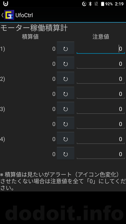Screen dimensions: 126x224
Task: Focus second 注意値 field of motor 3
Action: tap(101, 124)
